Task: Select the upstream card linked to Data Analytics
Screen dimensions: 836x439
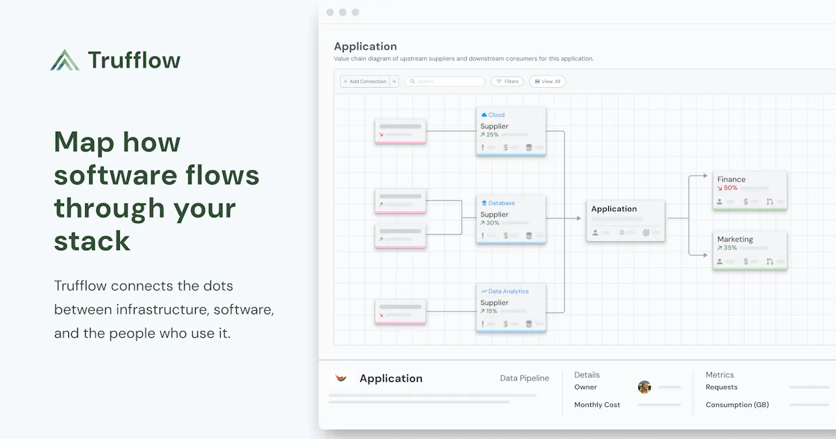Action: [x=401, y=311]
